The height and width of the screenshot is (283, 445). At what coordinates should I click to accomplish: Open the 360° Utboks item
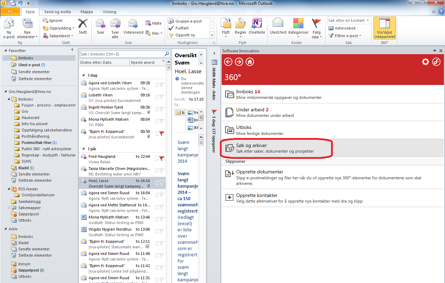point(333,130)
